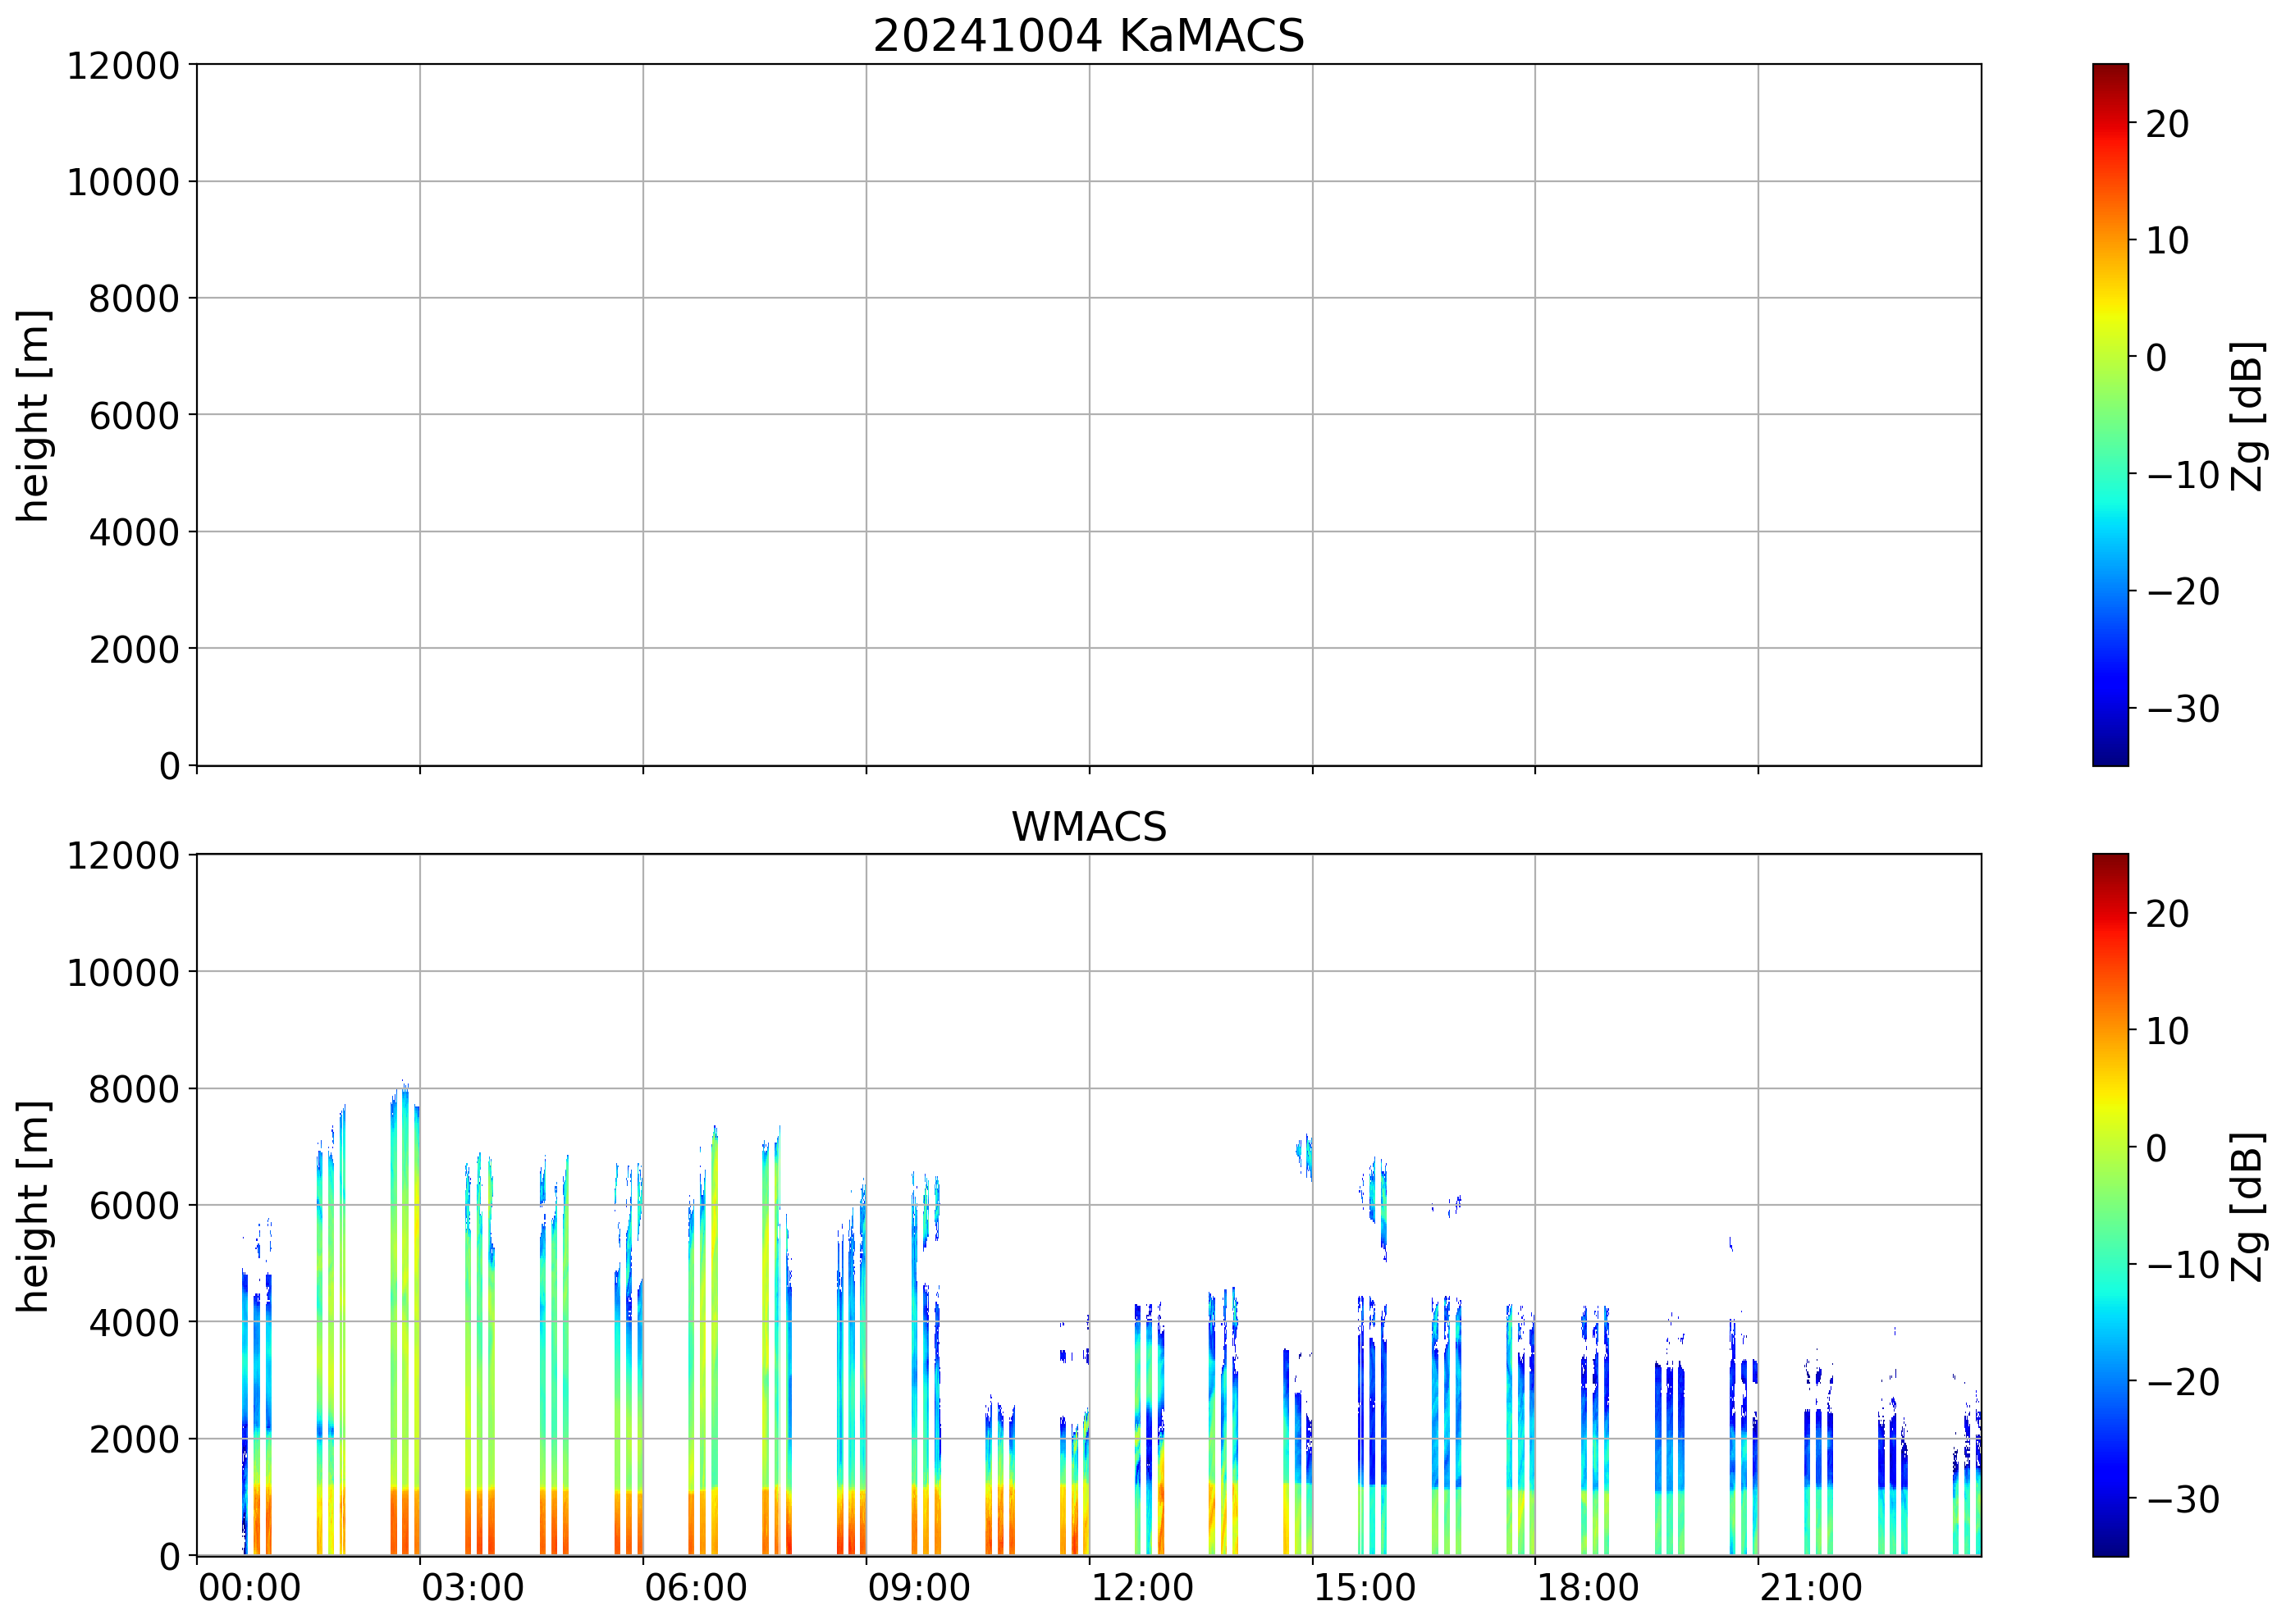Image resolution: width=2286 pixels, height=1624 pixels.
Task: Click the 09:00 time axis label
Action: coord(918,1588)
